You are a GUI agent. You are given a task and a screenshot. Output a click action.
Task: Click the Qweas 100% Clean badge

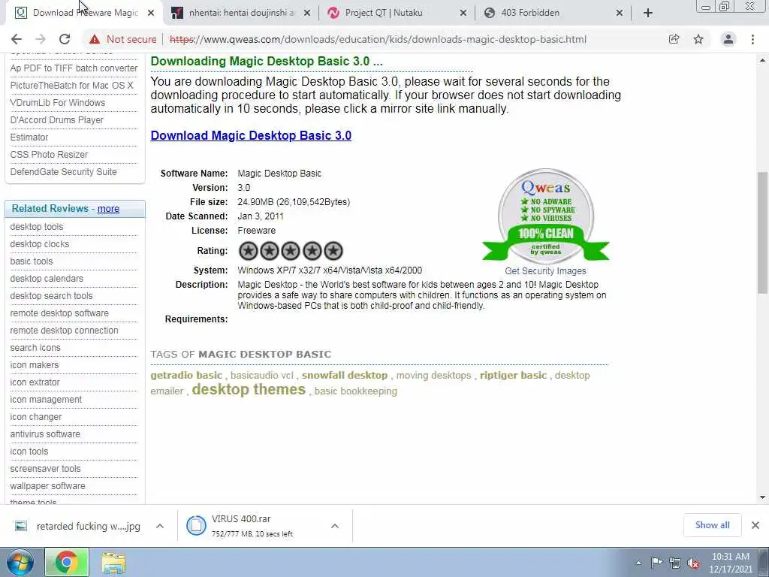point(545,216)
